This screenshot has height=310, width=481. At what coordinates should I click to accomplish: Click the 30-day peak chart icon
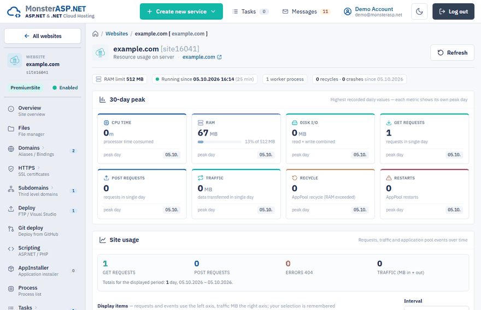click(102, 100)
